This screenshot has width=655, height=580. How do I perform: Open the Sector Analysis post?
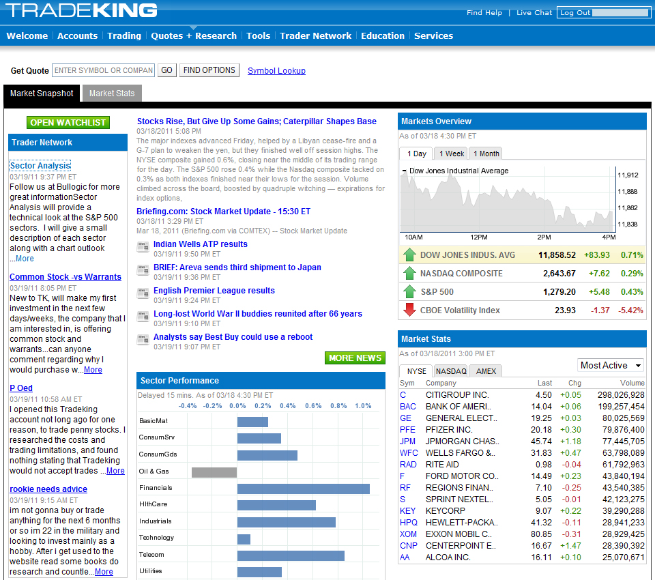click(x=40, y=166)
